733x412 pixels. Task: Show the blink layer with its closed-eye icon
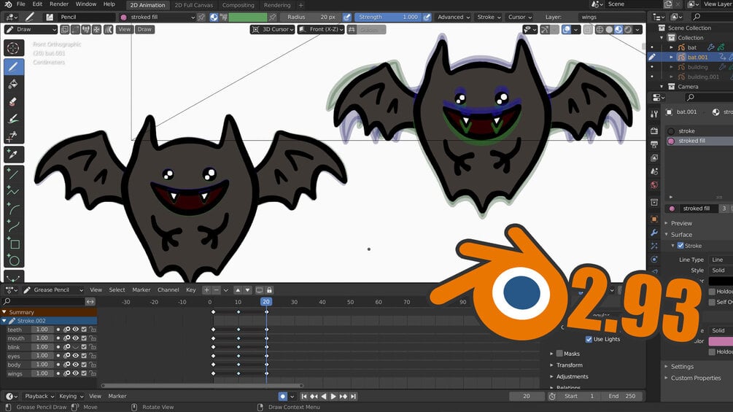point(75,347)
